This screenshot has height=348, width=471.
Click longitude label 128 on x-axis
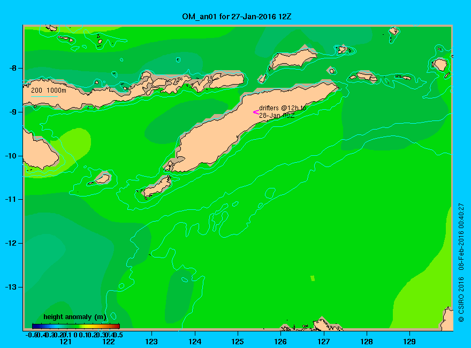tap(367, 342)
